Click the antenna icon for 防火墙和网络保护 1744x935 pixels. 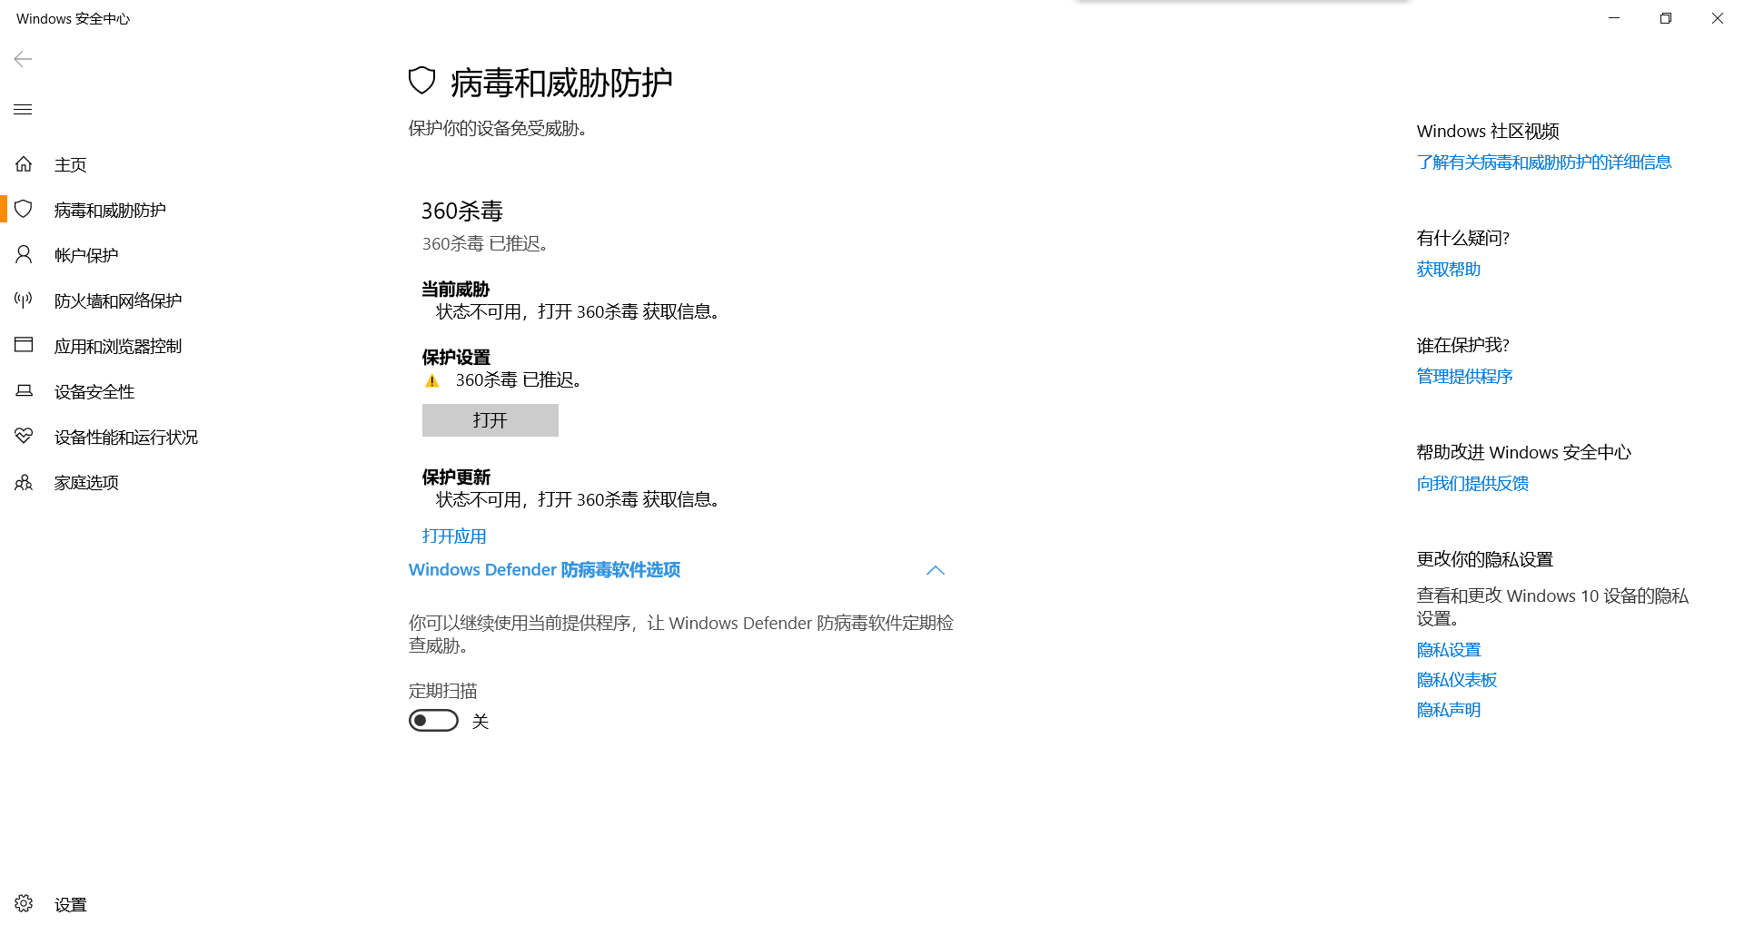(x=24, y=300)
